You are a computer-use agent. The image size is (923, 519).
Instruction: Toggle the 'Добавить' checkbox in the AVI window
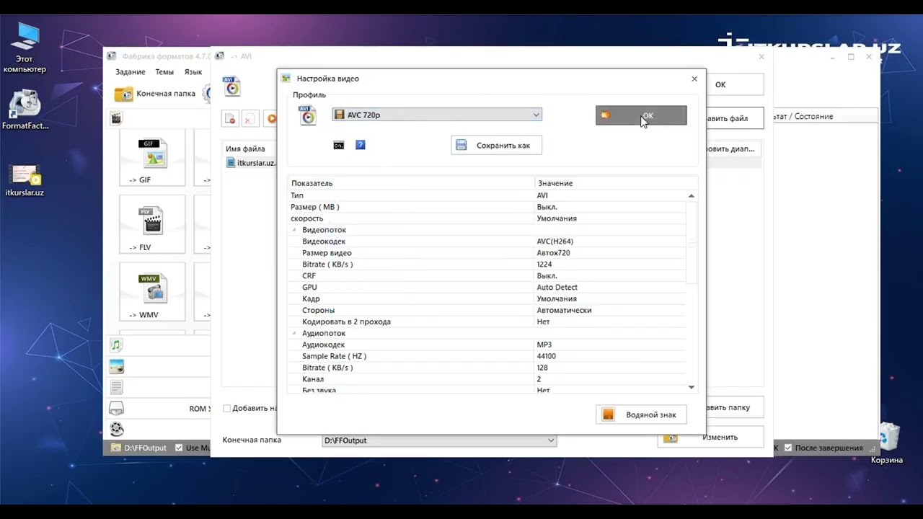pos(226,408)
